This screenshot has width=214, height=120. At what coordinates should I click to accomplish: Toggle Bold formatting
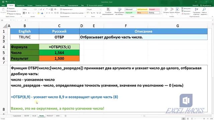pos(24,13)
